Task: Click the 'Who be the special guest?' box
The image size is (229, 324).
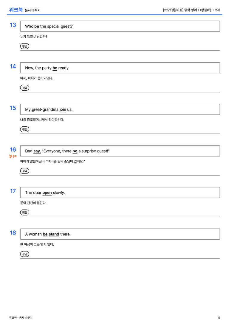Action: 120,26
